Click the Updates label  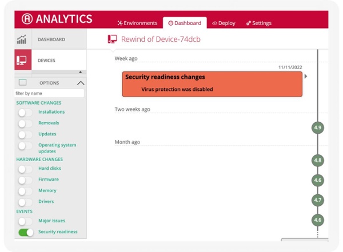pyautogui.click(x=47, y=134)
